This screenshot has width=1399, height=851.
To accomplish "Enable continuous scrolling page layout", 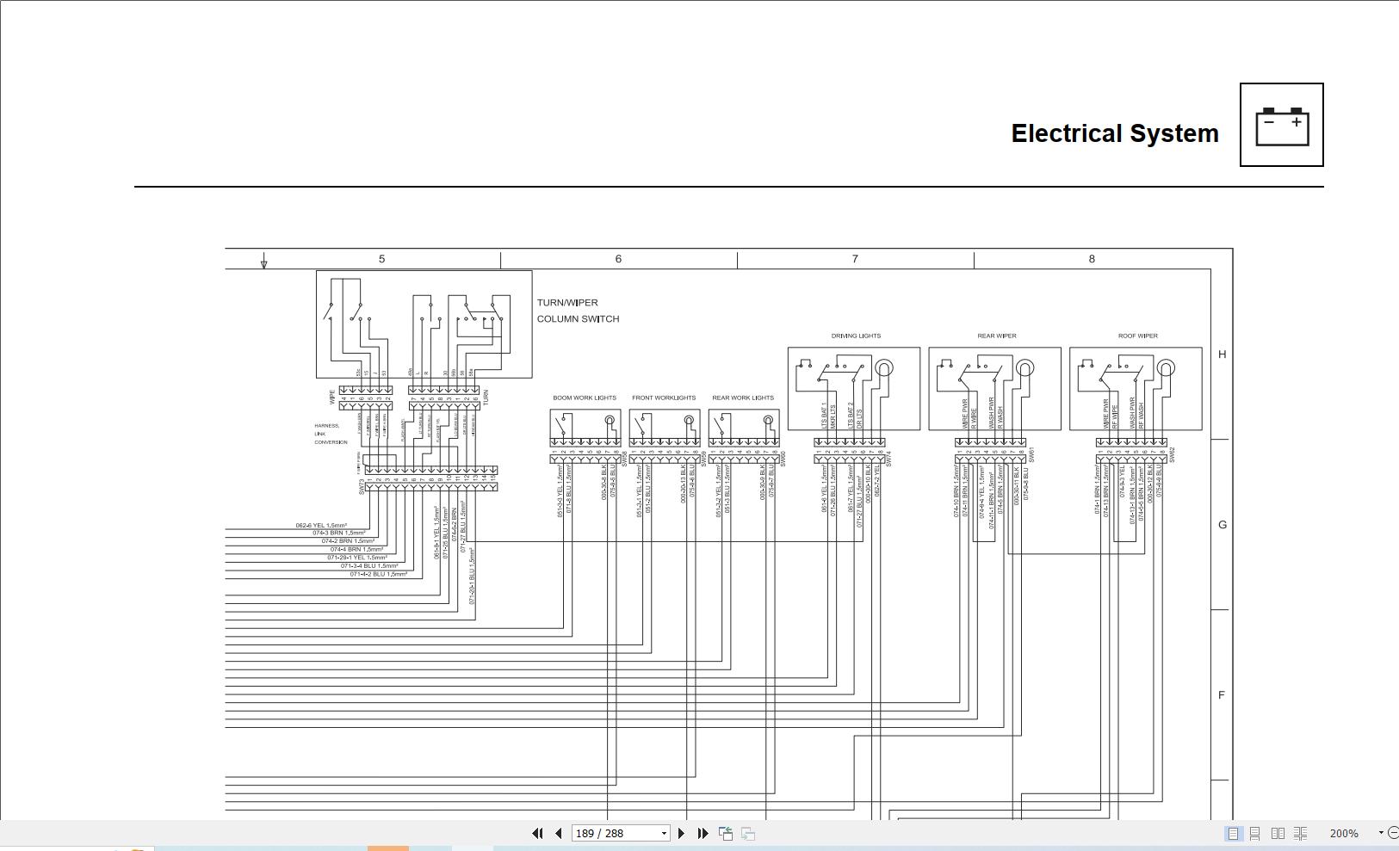I will coord(1254,832).
